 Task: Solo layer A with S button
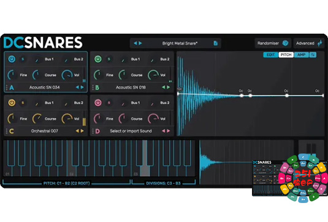click(x=23, y=59)
